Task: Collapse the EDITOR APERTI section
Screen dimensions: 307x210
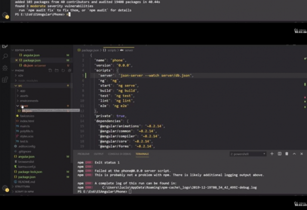Action: [x=13, y=50]
